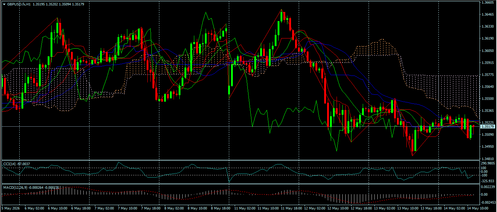
Task: Click the 1.36330 price axis label
Action: 487,26
